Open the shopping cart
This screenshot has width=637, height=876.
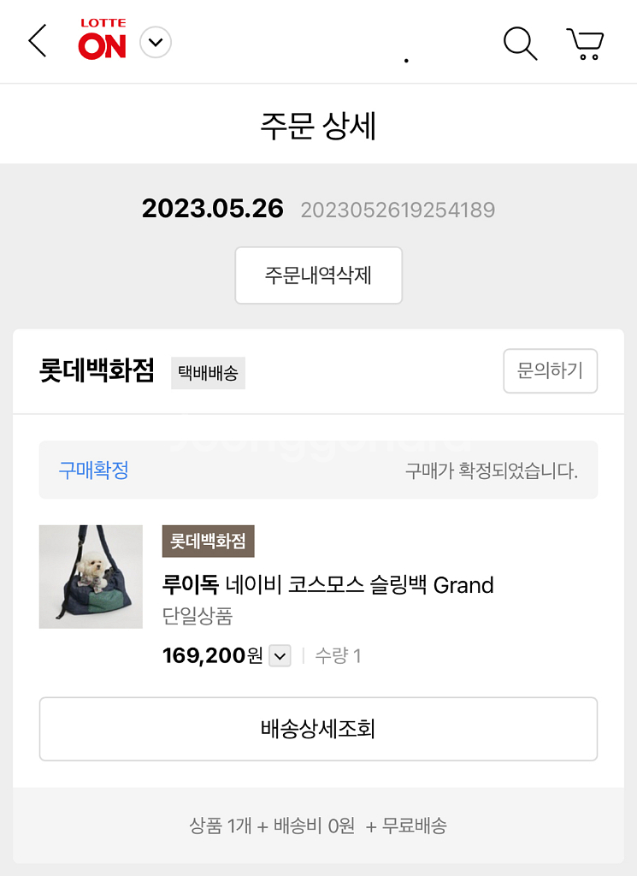tap(585, 43)
